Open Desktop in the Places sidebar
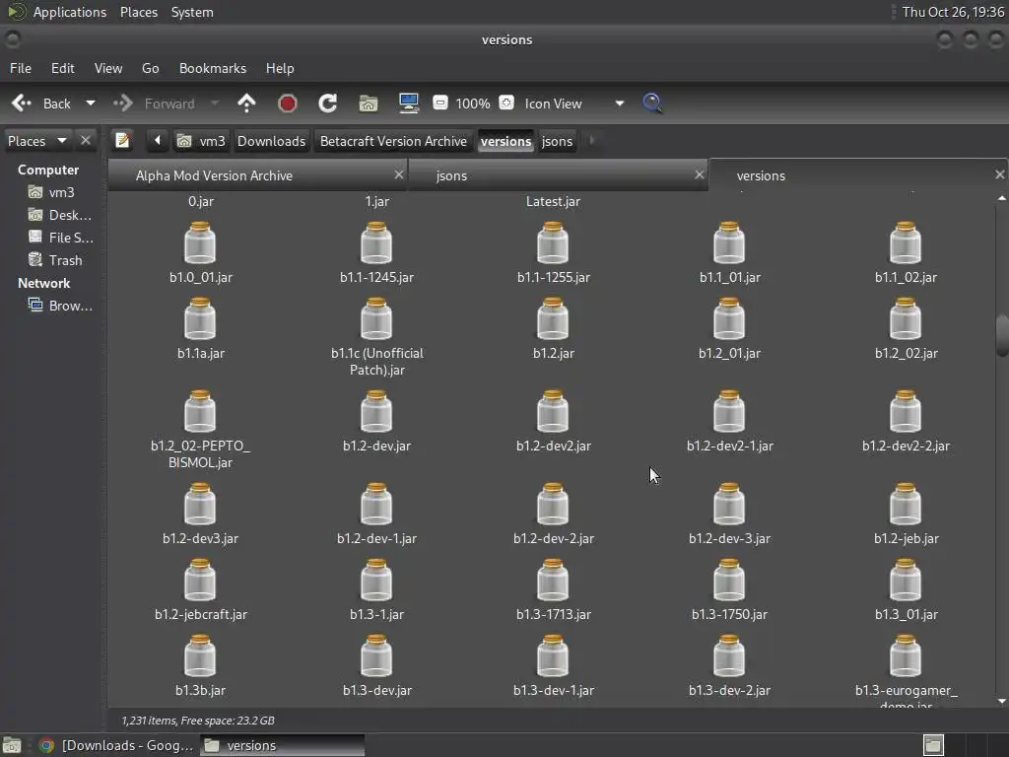Screen dimensions: 1009x757 61,215
